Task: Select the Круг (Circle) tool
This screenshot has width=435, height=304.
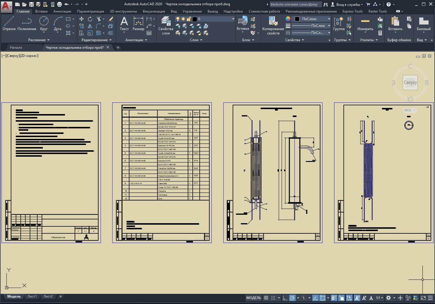Action: [x=44, y=23]
